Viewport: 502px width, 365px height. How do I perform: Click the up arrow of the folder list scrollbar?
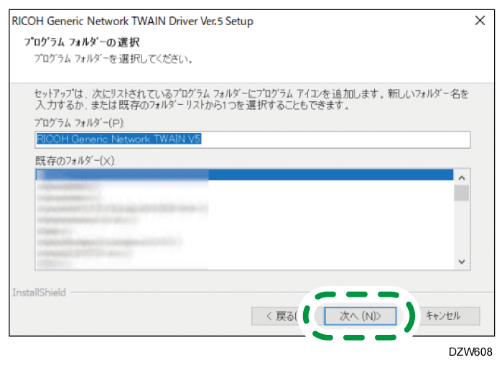[x=462, y=177]
